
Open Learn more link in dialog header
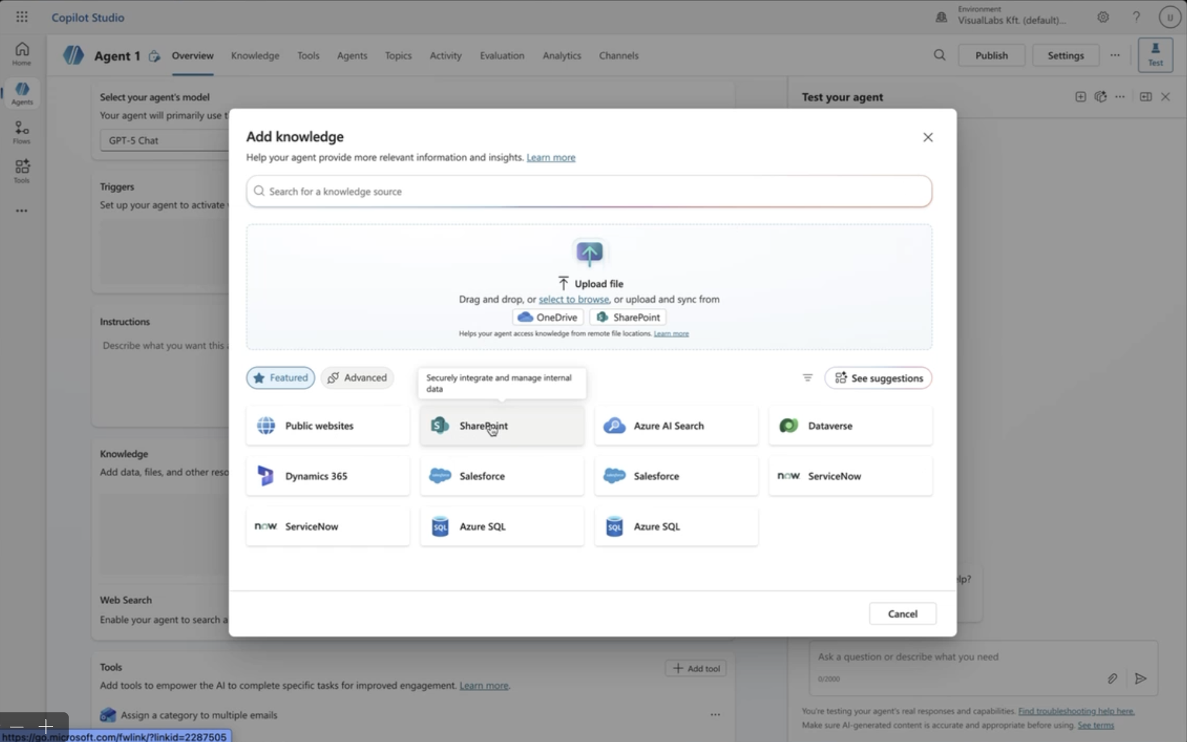(551, 158)
